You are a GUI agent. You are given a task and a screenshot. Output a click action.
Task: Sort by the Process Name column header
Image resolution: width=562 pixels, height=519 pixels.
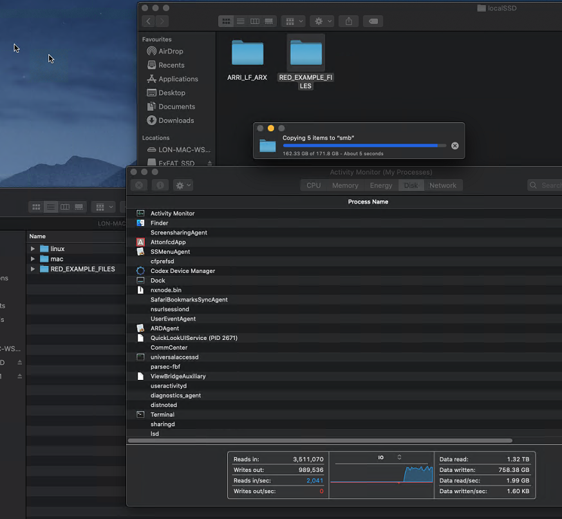pyautogui.click(x=368, y=202)
